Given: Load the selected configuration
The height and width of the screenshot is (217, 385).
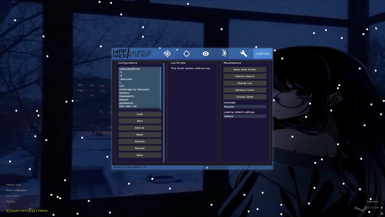Looking at the screenshot, I should point(140,114).
